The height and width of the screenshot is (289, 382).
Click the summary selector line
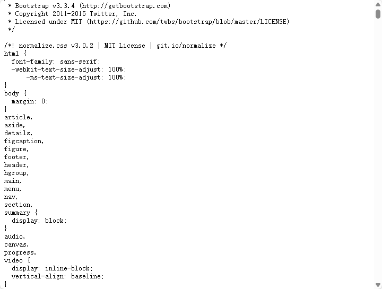pyautogui.click(x=21, y=213)
